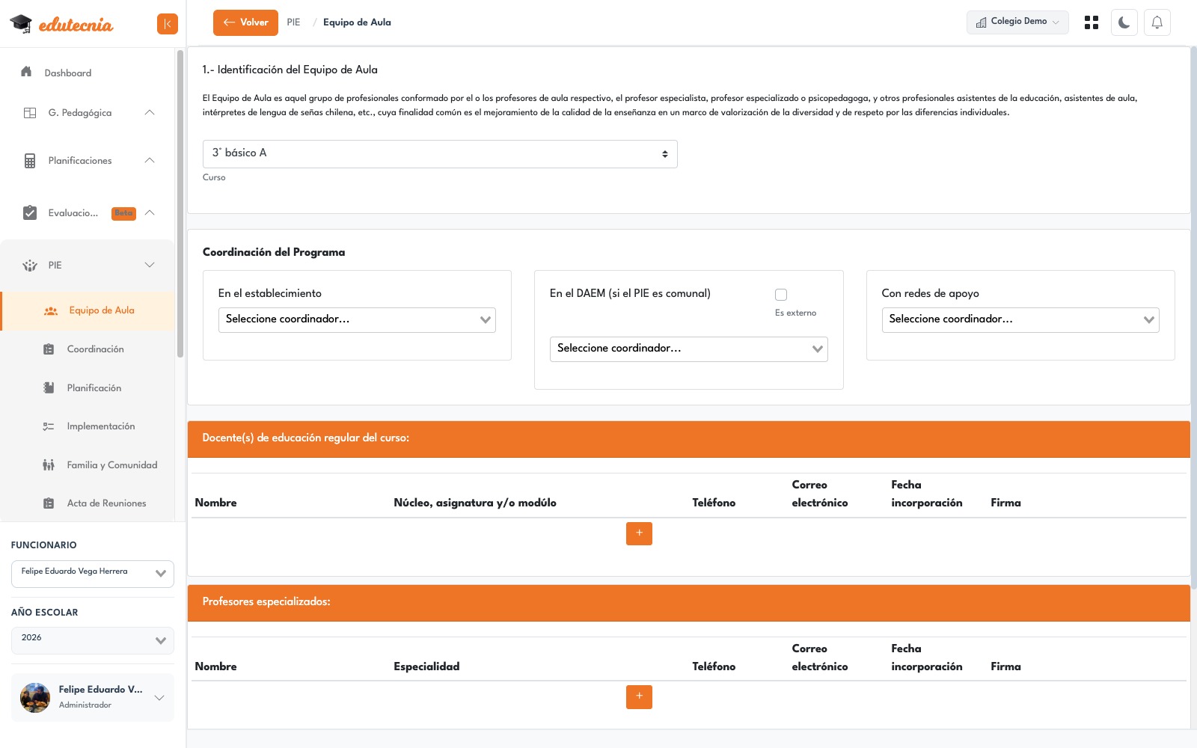Click the Coordinación clipboard icon
1197x748 pixels.
49,349
